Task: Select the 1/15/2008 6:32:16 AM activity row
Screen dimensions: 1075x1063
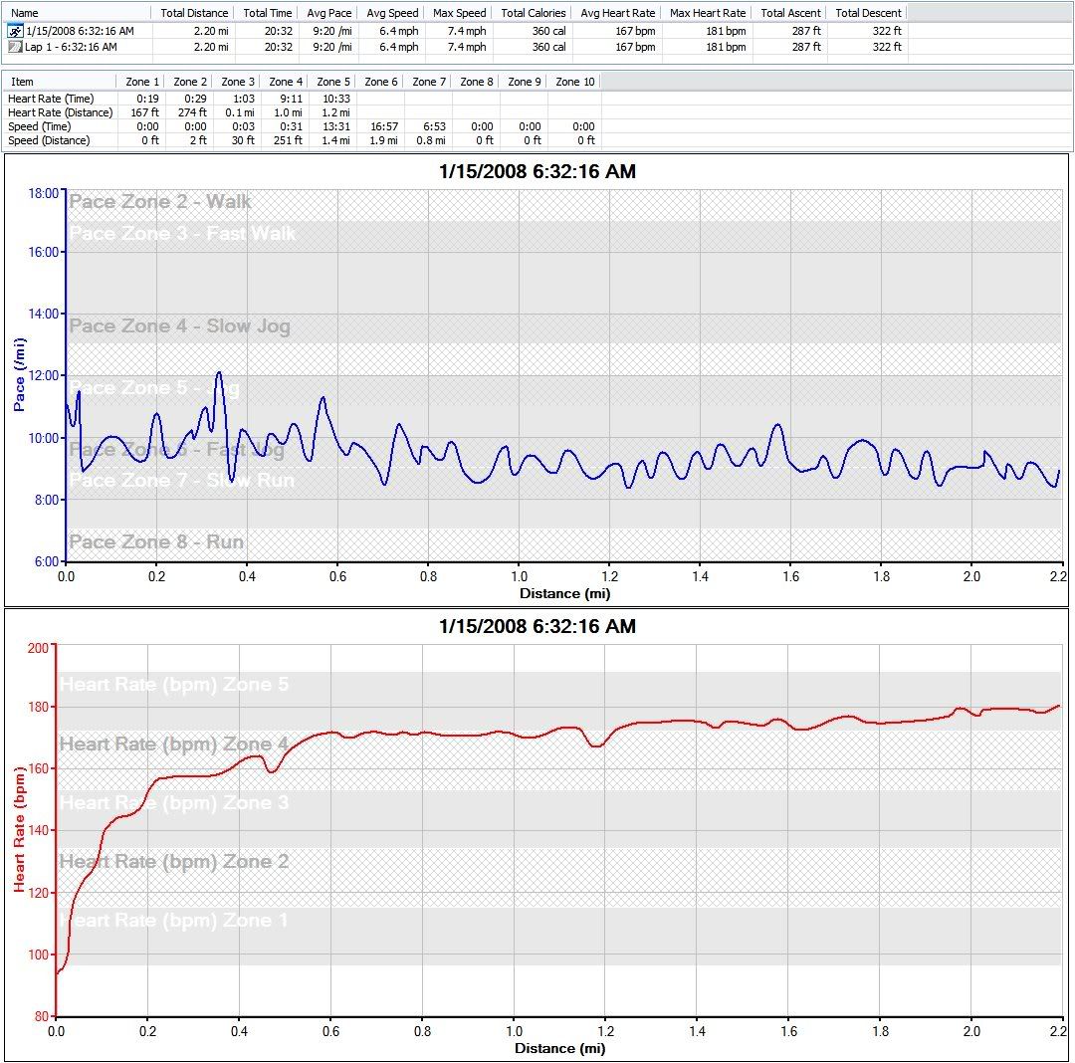Action: click(80, 31)
